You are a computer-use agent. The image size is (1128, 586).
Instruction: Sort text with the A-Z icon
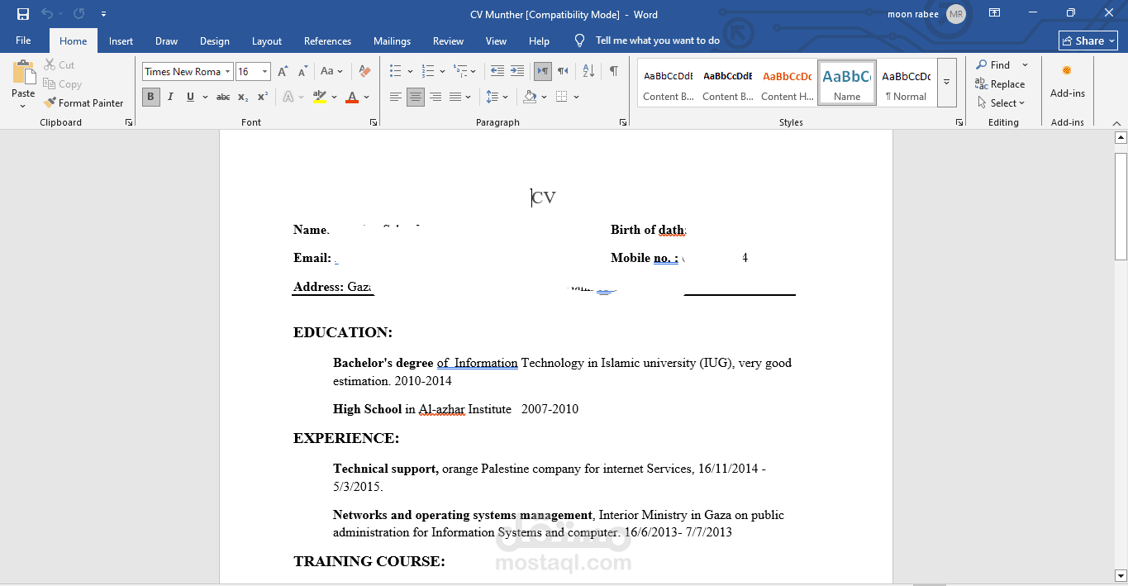coord(588,71)
